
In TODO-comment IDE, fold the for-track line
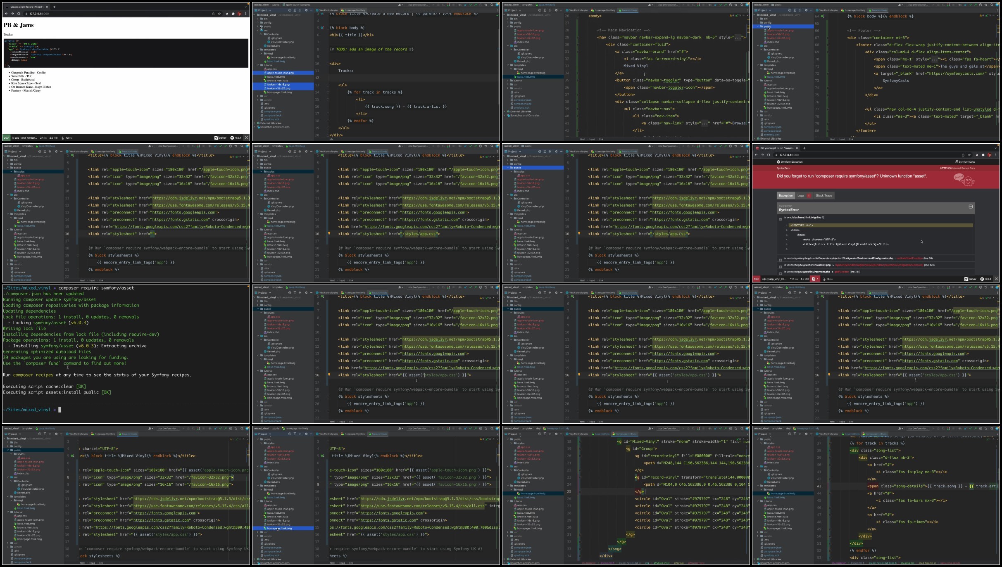tap(328, 93)
